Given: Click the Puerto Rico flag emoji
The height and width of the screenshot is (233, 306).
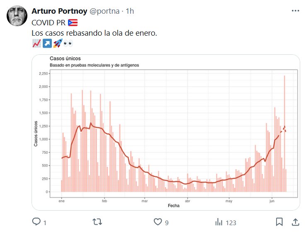Looking at the screenshot, I should 73,22.
